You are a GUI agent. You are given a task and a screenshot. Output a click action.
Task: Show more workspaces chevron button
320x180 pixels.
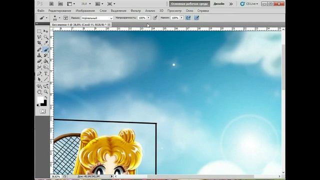click(x=231, y=3)
